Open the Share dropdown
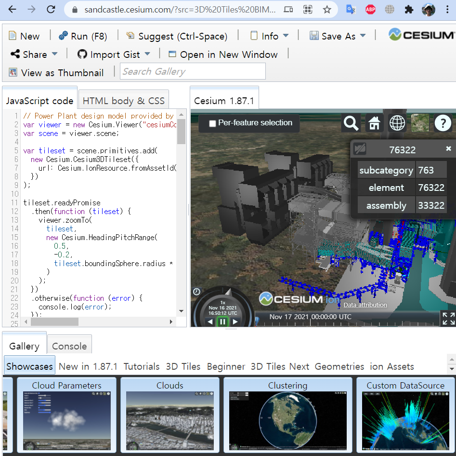This screenshot has height=456, width=456. pyautogui.click(x=34, y=54)
